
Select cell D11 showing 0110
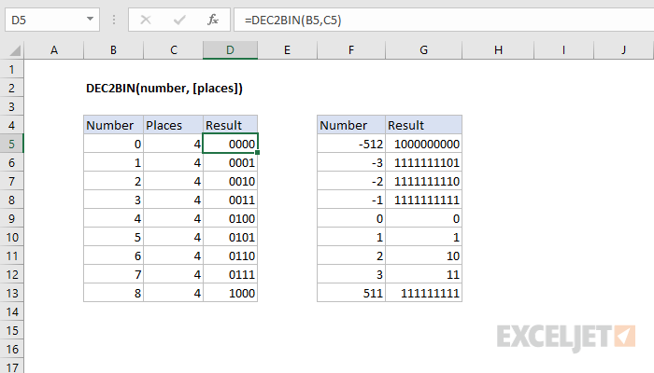[230, 256]
